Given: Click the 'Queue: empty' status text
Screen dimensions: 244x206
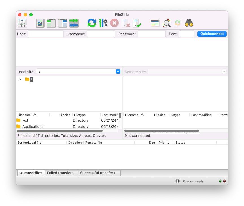Looking at the screenshot, I should pos(193,181).
